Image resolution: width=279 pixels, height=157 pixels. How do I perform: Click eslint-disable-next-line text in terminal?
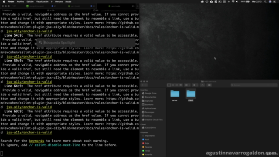[57, 145]
